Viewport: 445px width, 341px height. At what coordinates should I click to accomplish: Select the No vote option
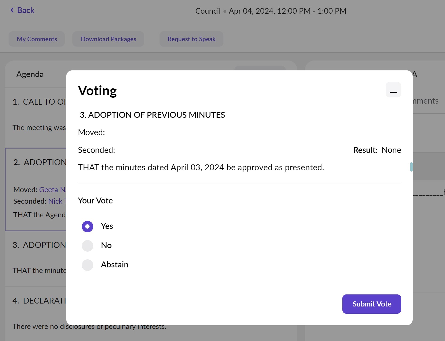pos(87,245)
